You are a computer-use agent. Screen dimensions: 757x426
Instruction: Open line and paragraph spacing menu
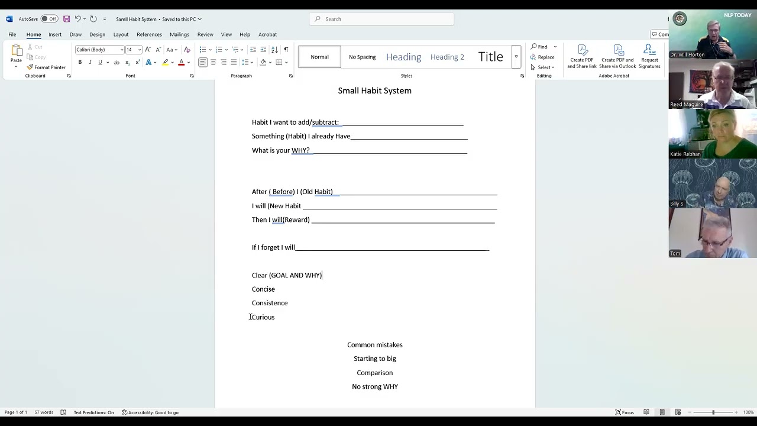247,62
